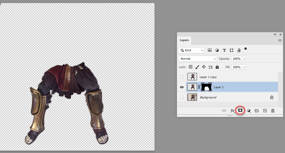285x153 pixels.
Task: Delete layer trash icon
Action: click(273, 111)
